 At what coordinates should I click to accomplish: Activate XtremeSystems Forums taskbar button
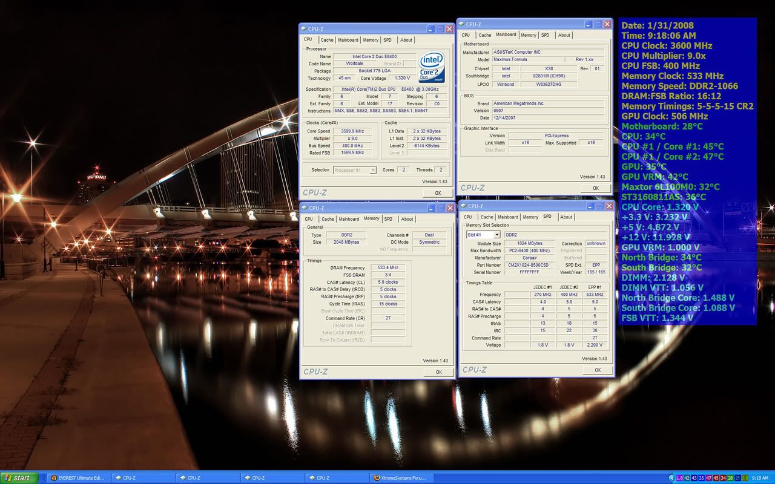[401, 478]
